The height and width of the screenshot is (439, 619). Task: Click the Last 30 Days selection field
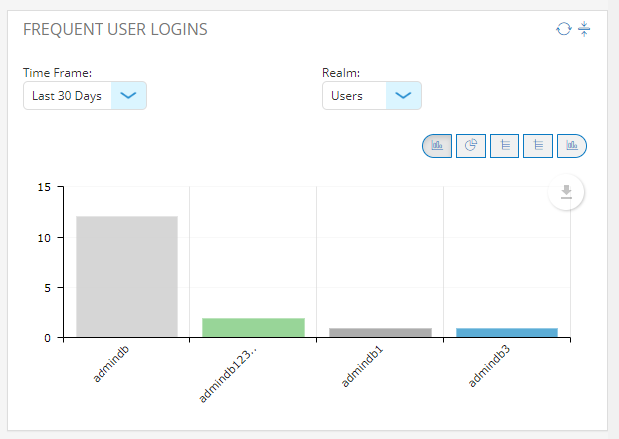[x=68, y=96]
